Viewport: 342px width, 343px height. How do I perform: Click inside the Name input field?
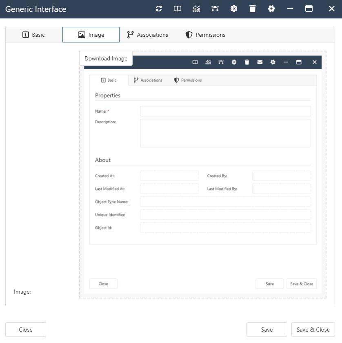(x=225, y=111)
